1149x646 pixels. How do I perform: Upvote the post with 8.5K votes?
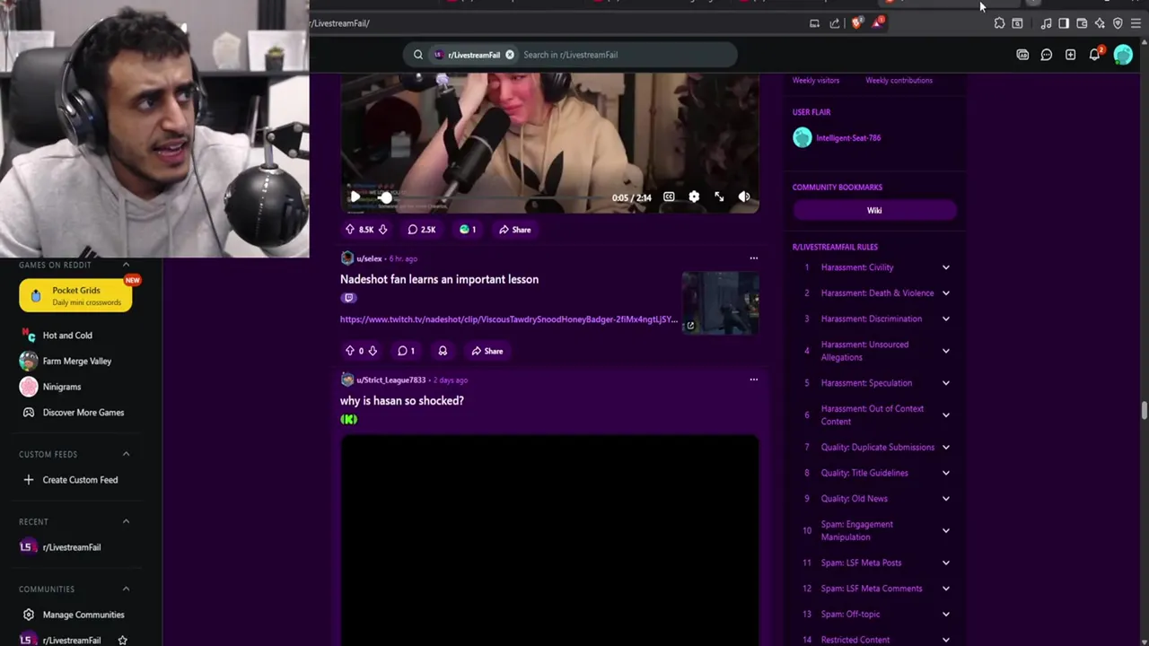pyautogui.click(x=350, y=230)
